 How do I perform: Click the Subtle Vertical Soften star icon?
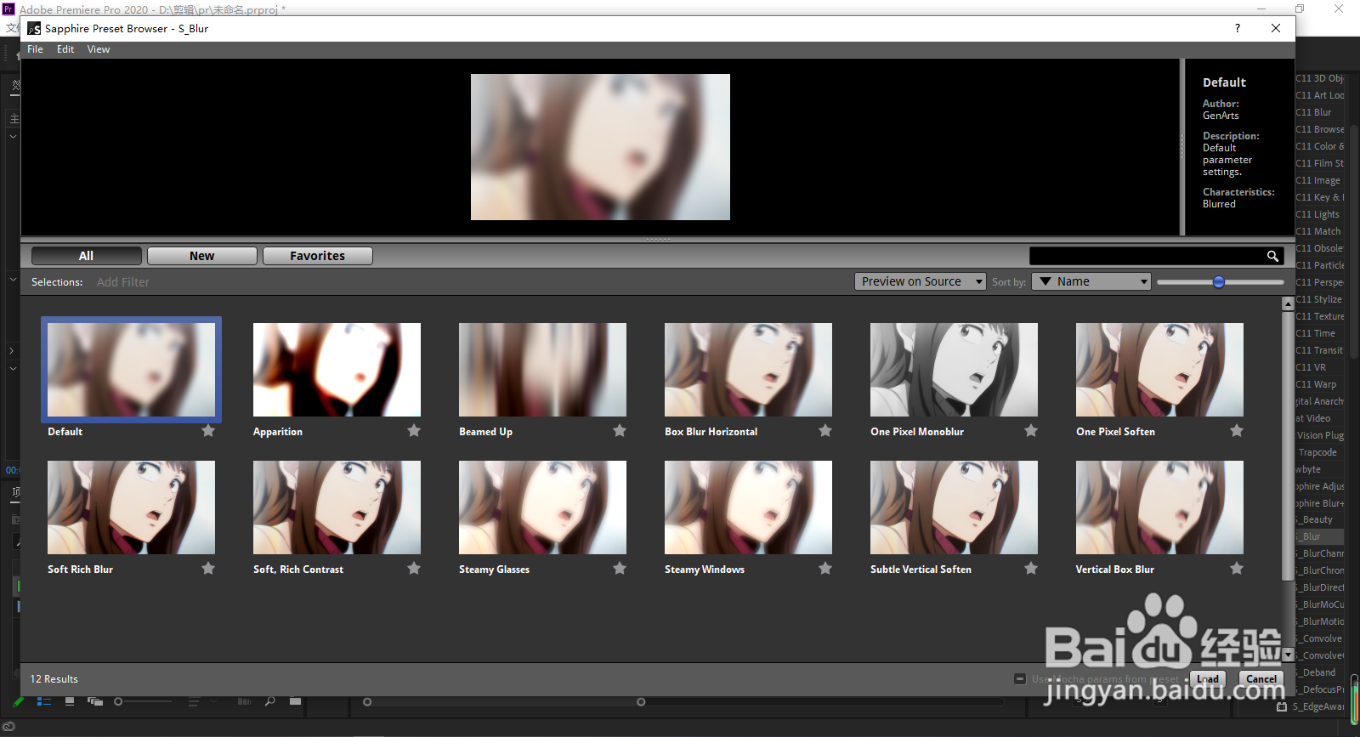click(x=1031, y=569)
